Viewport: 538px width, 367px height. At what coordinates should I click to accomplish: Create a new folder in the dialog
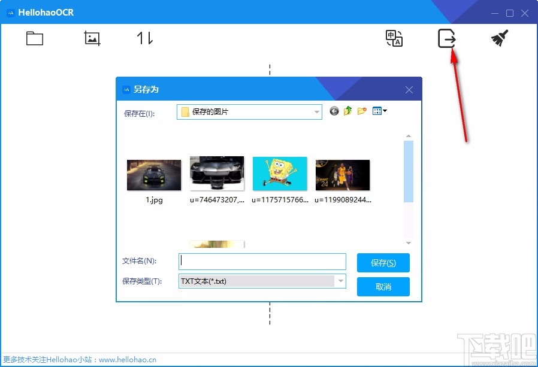click(360, 110)
